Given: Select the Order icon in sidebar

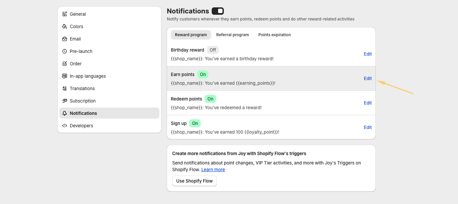Looking at the screenshot, I should pyautogui.click(x=65, y=64).
